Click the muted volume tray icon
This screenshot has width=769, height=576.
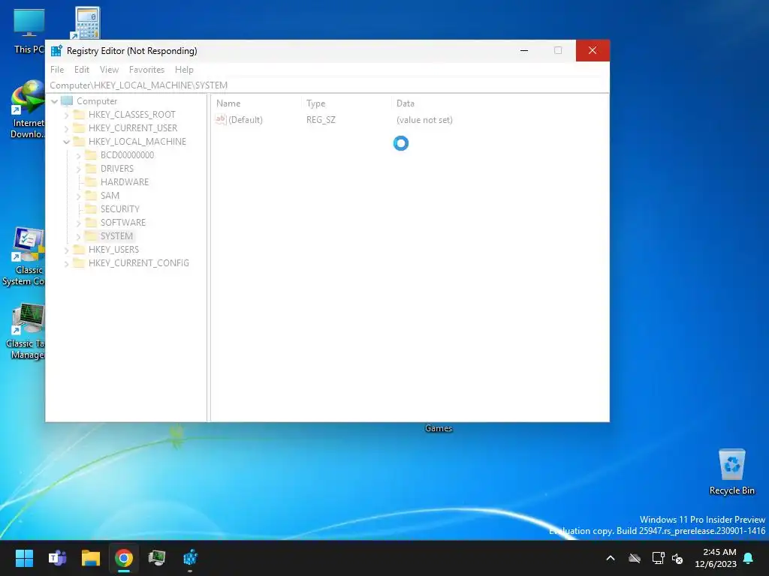677,558
